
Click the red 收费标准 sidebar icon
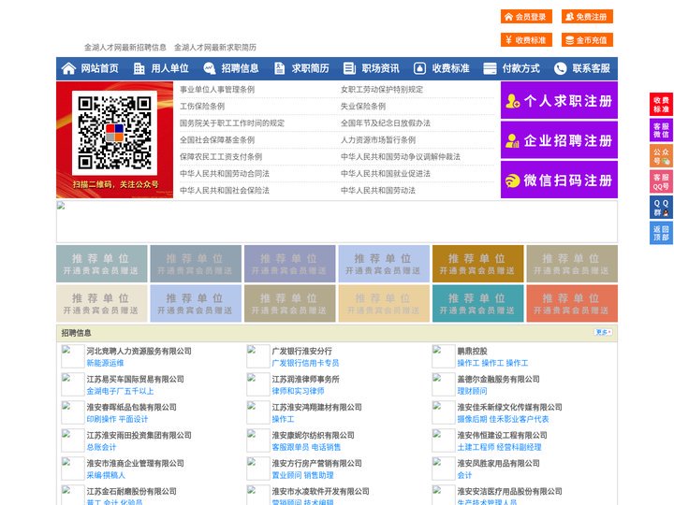(x=661, y=105)
